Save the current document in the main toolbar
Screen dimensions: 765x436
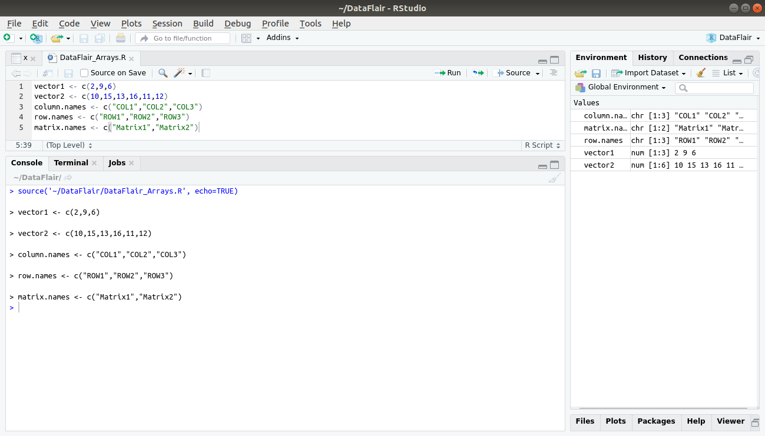(84, 38)
